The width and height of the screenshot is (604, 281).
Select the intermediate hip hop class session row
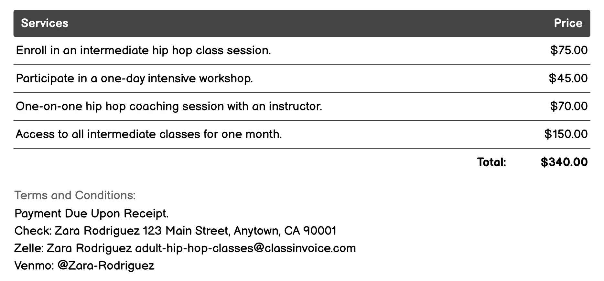pyautogui.click(x=143, y=50)
